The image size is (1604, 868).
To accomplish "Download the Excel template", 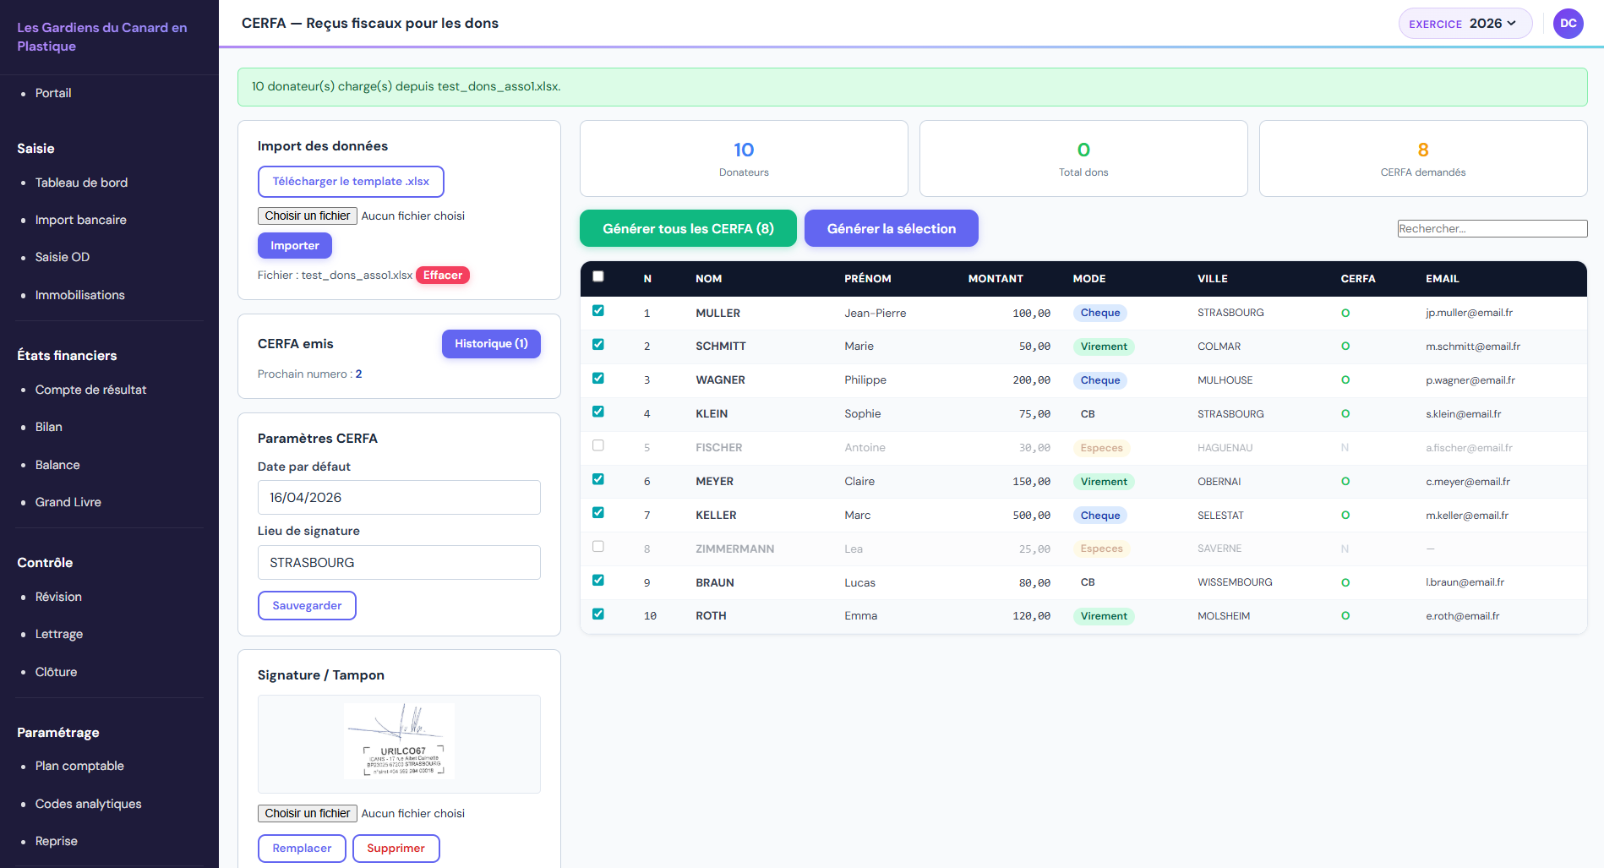I will click(x=351, y=181).
